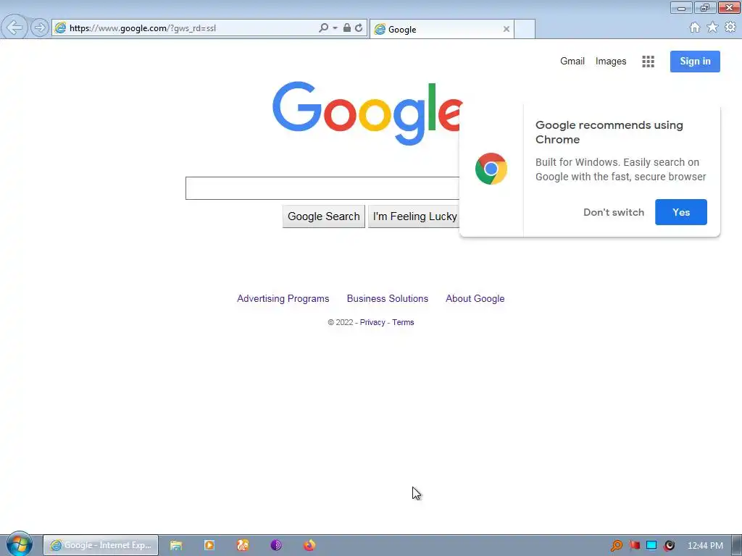The height and width of the screenshot is (556, 742).
Task: Open Favorites with the star icon
Action: pos(712,28)
